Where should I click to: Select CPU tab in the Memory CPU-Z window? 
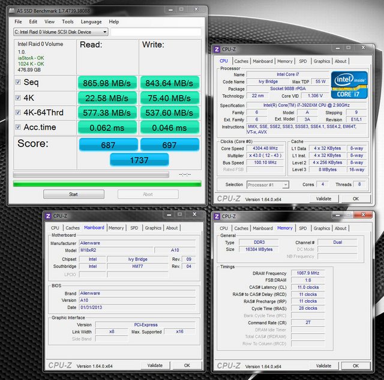224,228
